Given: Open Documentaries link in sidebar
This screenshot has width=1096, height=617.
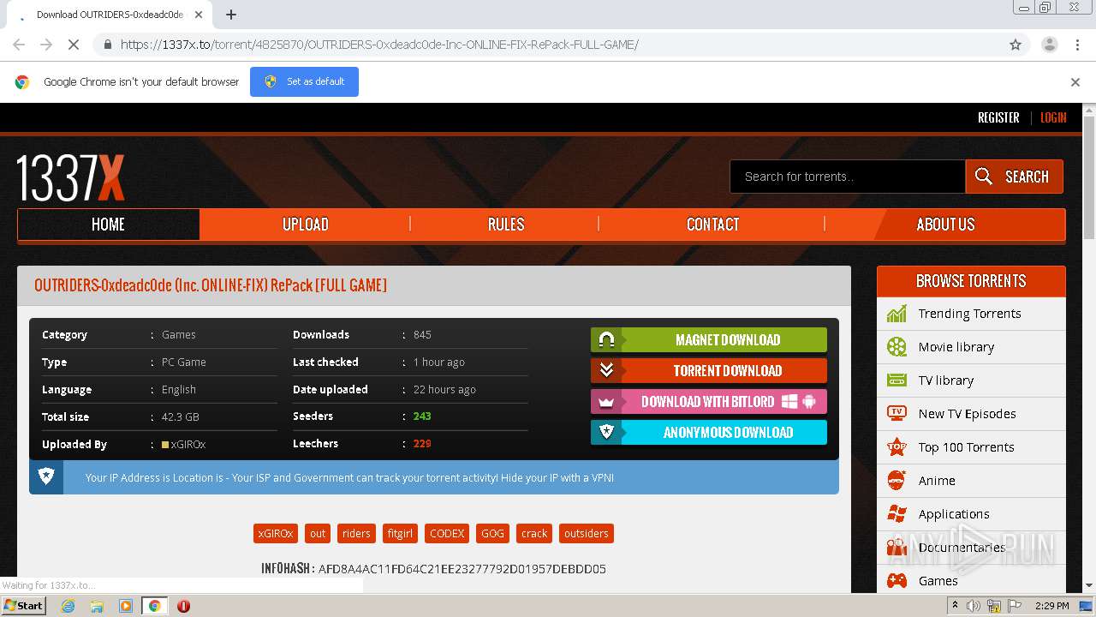Looking at the screenshot, I should pos(962,548).
